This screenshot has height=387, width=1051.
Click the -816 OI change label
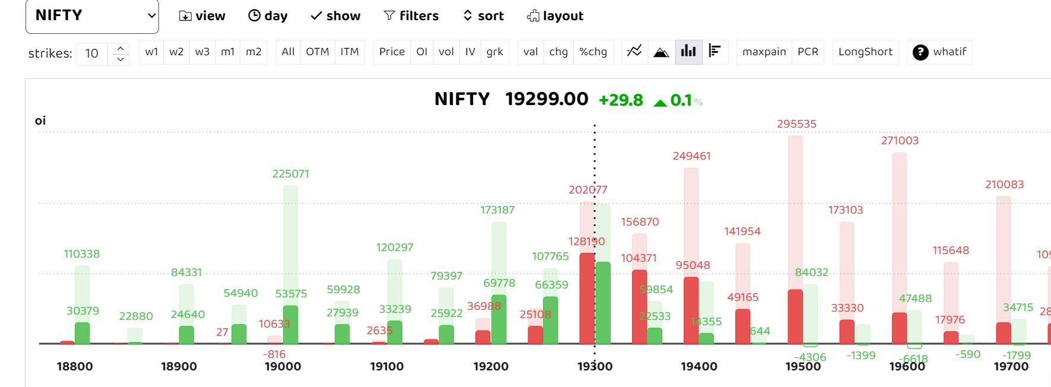point(274,354)
